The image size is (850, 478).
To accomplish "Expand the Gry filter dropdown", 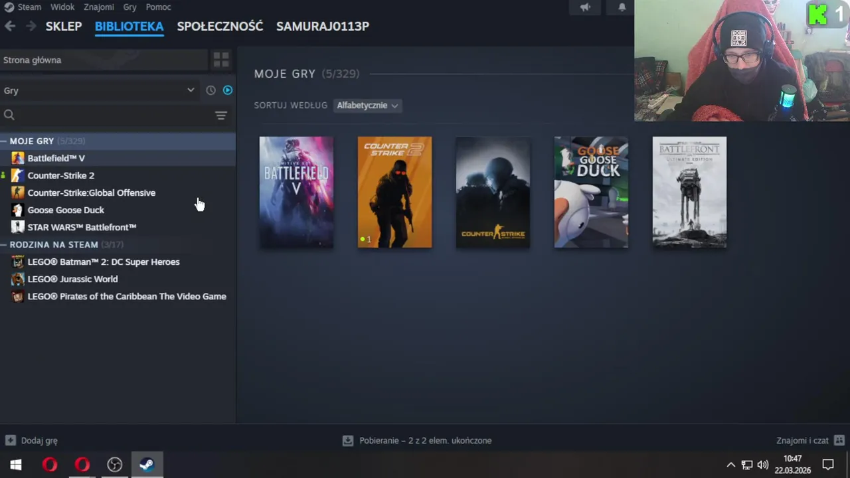I will point(99,90).
